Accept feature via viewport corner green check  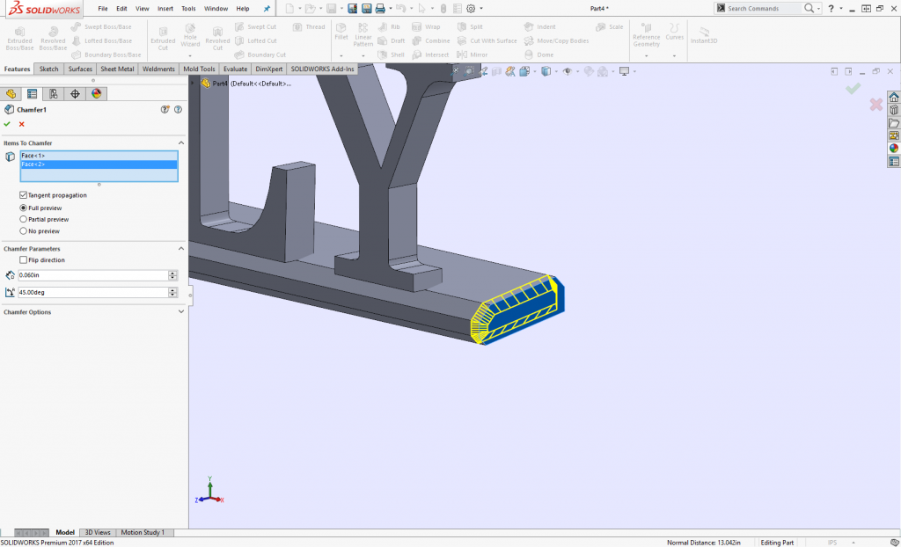[853, 89]
